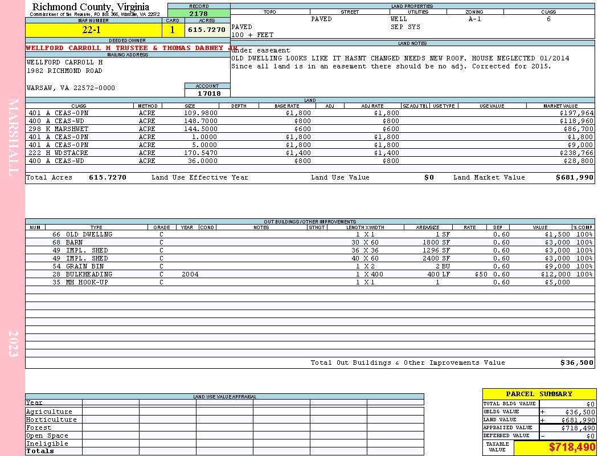Viewport: 598px width, 456px height.
Task: Click the red TAXABLE VALUE $718,490
Action: tap(572, 447)
